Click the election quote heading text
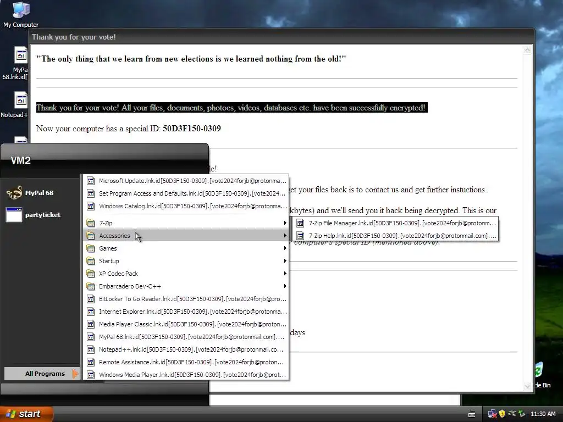The image size is (563, 422). tap(191, 59)
